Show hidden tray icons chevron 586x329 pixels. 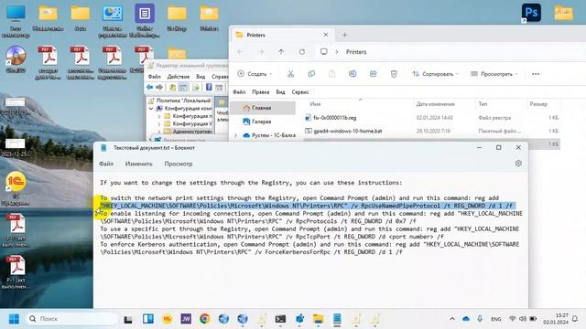(452, 319)
